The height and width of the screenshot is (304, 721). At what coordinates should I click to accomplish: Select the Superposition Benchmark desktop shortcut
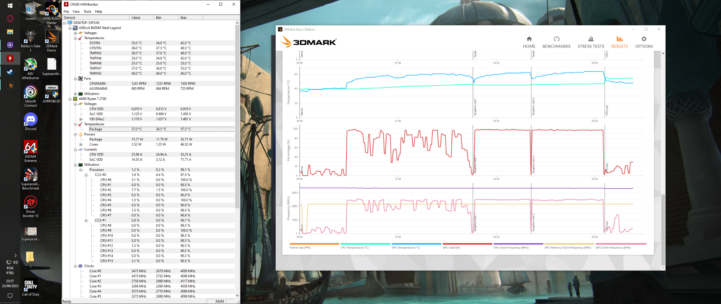(31, 179)
